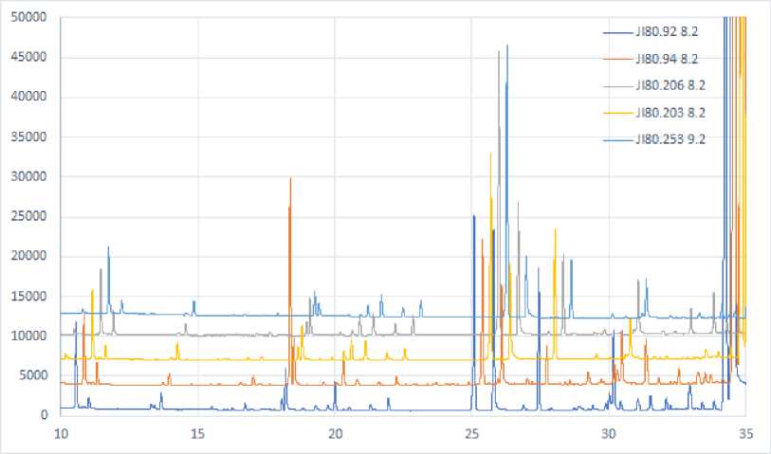Click the 45000 y-axis label
Screen dimensions: 771x454
point(28,57)
